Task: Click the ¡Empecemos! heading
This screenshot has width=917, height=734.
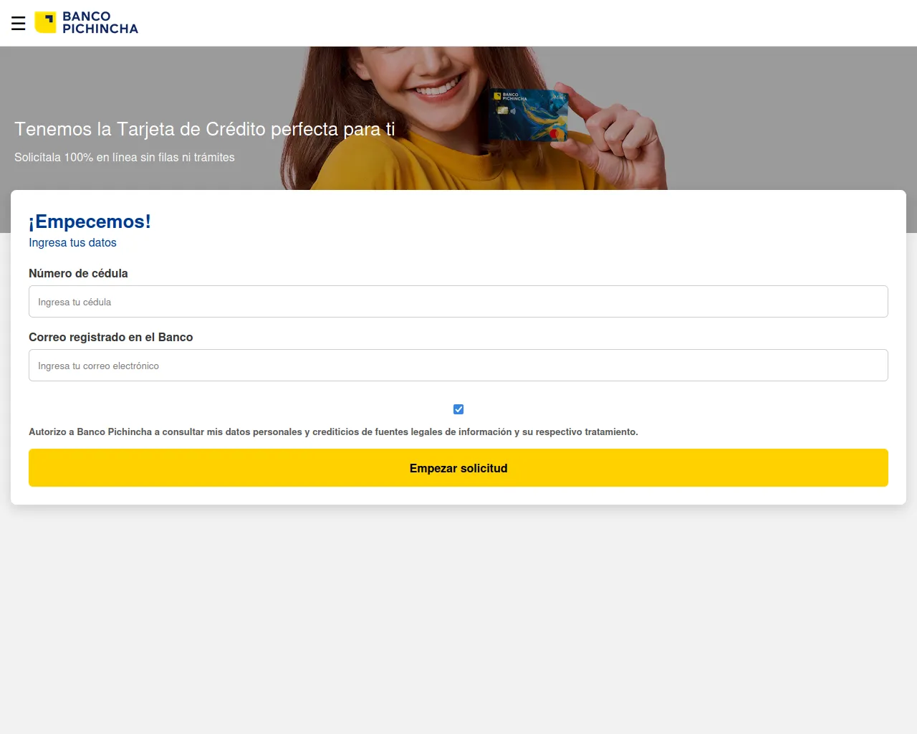Action: click(90, 221)
